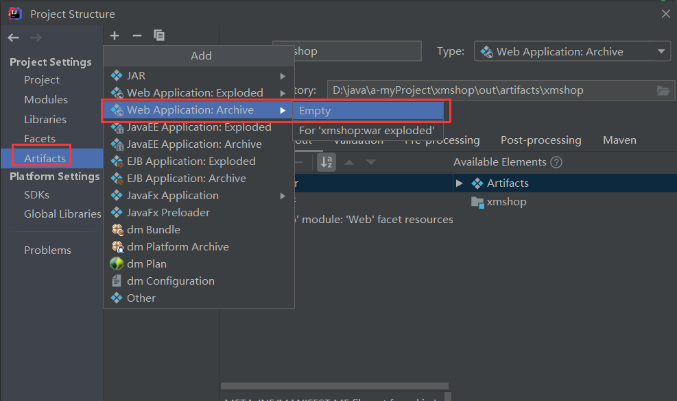Screen dimensions: 677x401
Task: Click the JavaFx Preloader icon
Action: (117, 212)
